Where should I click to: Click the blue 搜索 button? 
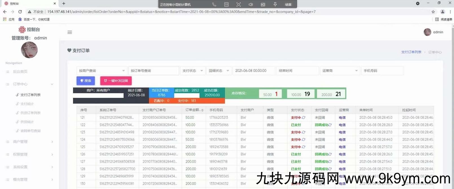click(x=86, y=81)
